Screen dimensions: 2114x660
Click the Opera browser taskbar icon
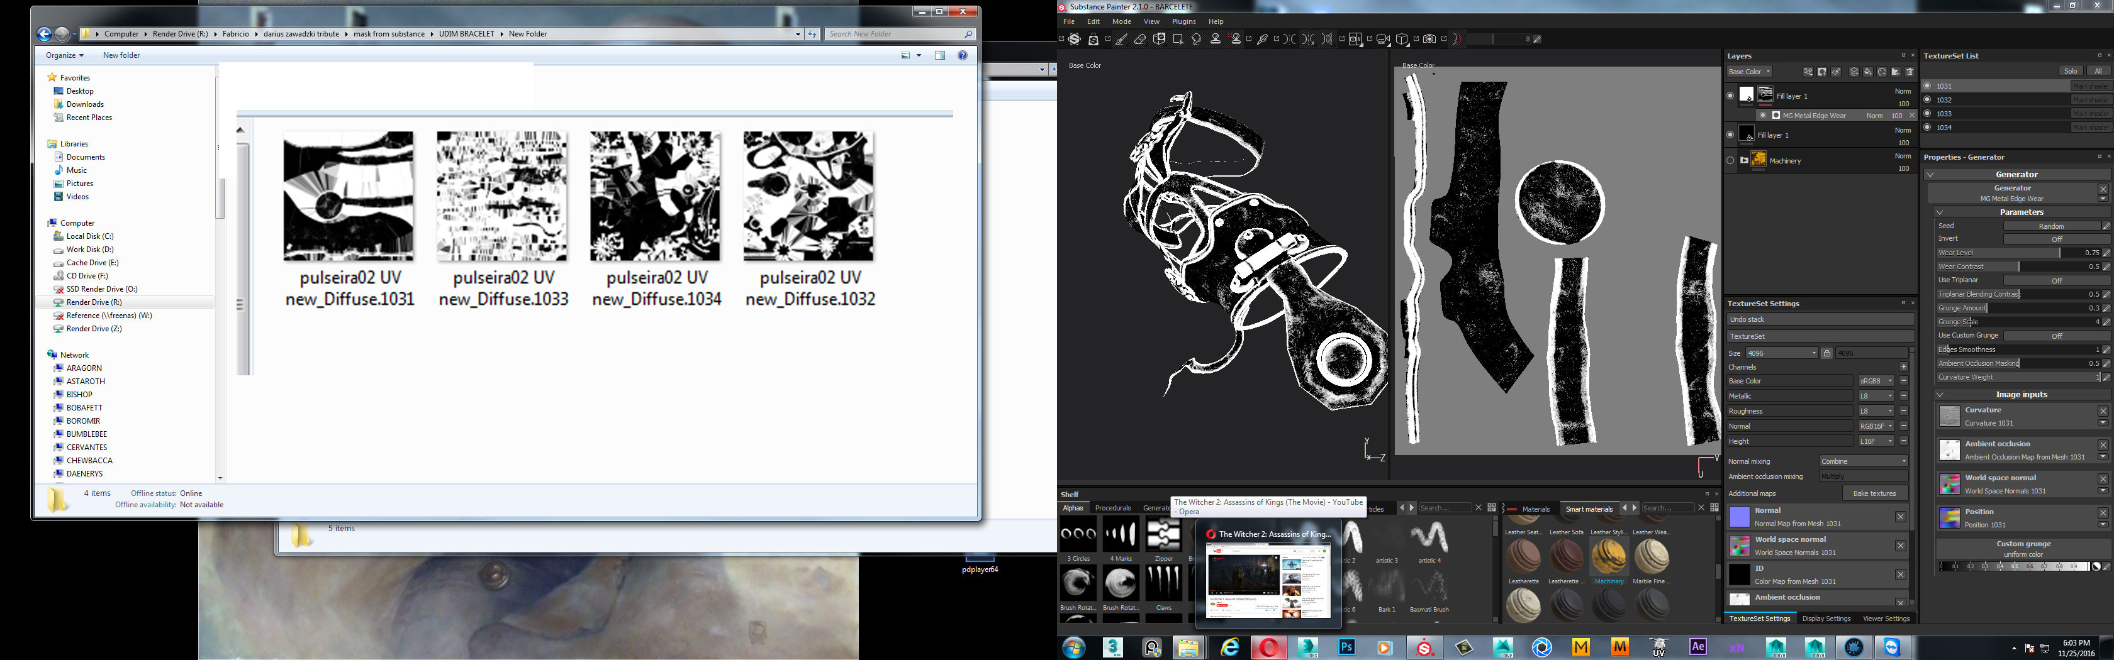[1269, 647]
